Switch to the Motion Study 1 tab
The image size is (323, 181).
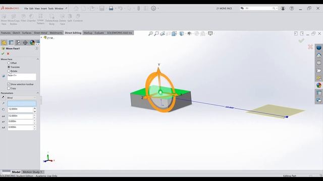[32, 172]
